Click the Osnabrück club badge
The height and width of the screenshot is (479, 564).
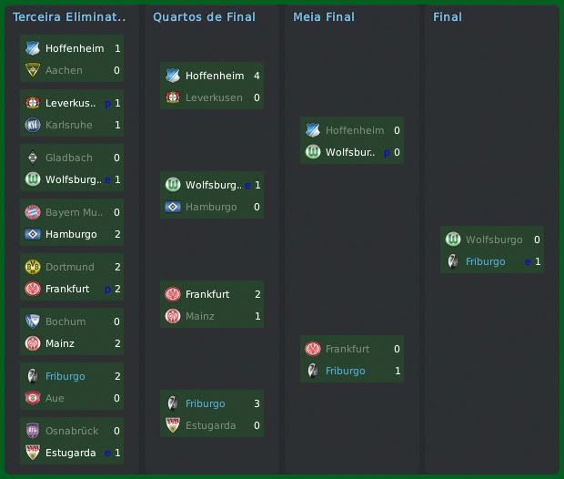pyautogui.click(x=33, y=431)
